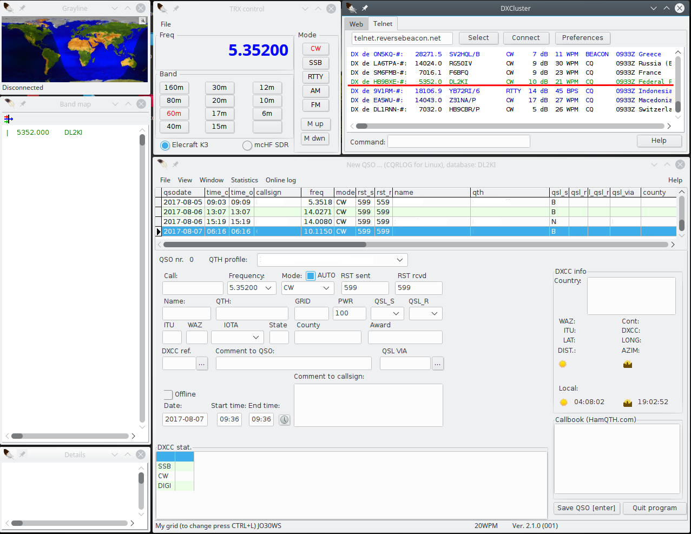691x534 pixels.
Task: Switch to the Web tab in DXCluster
Action: (x=356, y=24)
